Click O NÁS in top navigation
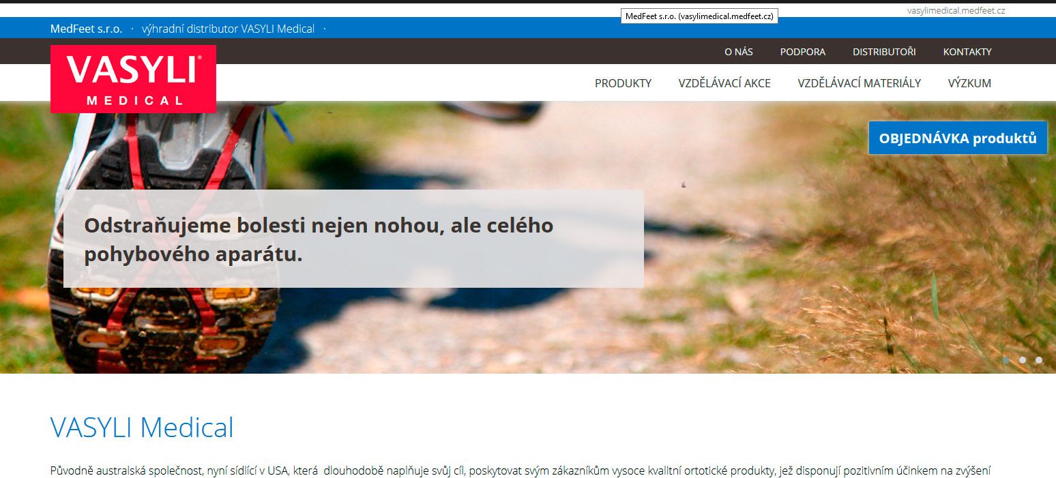Viewport: 1056px width, 478px height. (x=738, y=52)
